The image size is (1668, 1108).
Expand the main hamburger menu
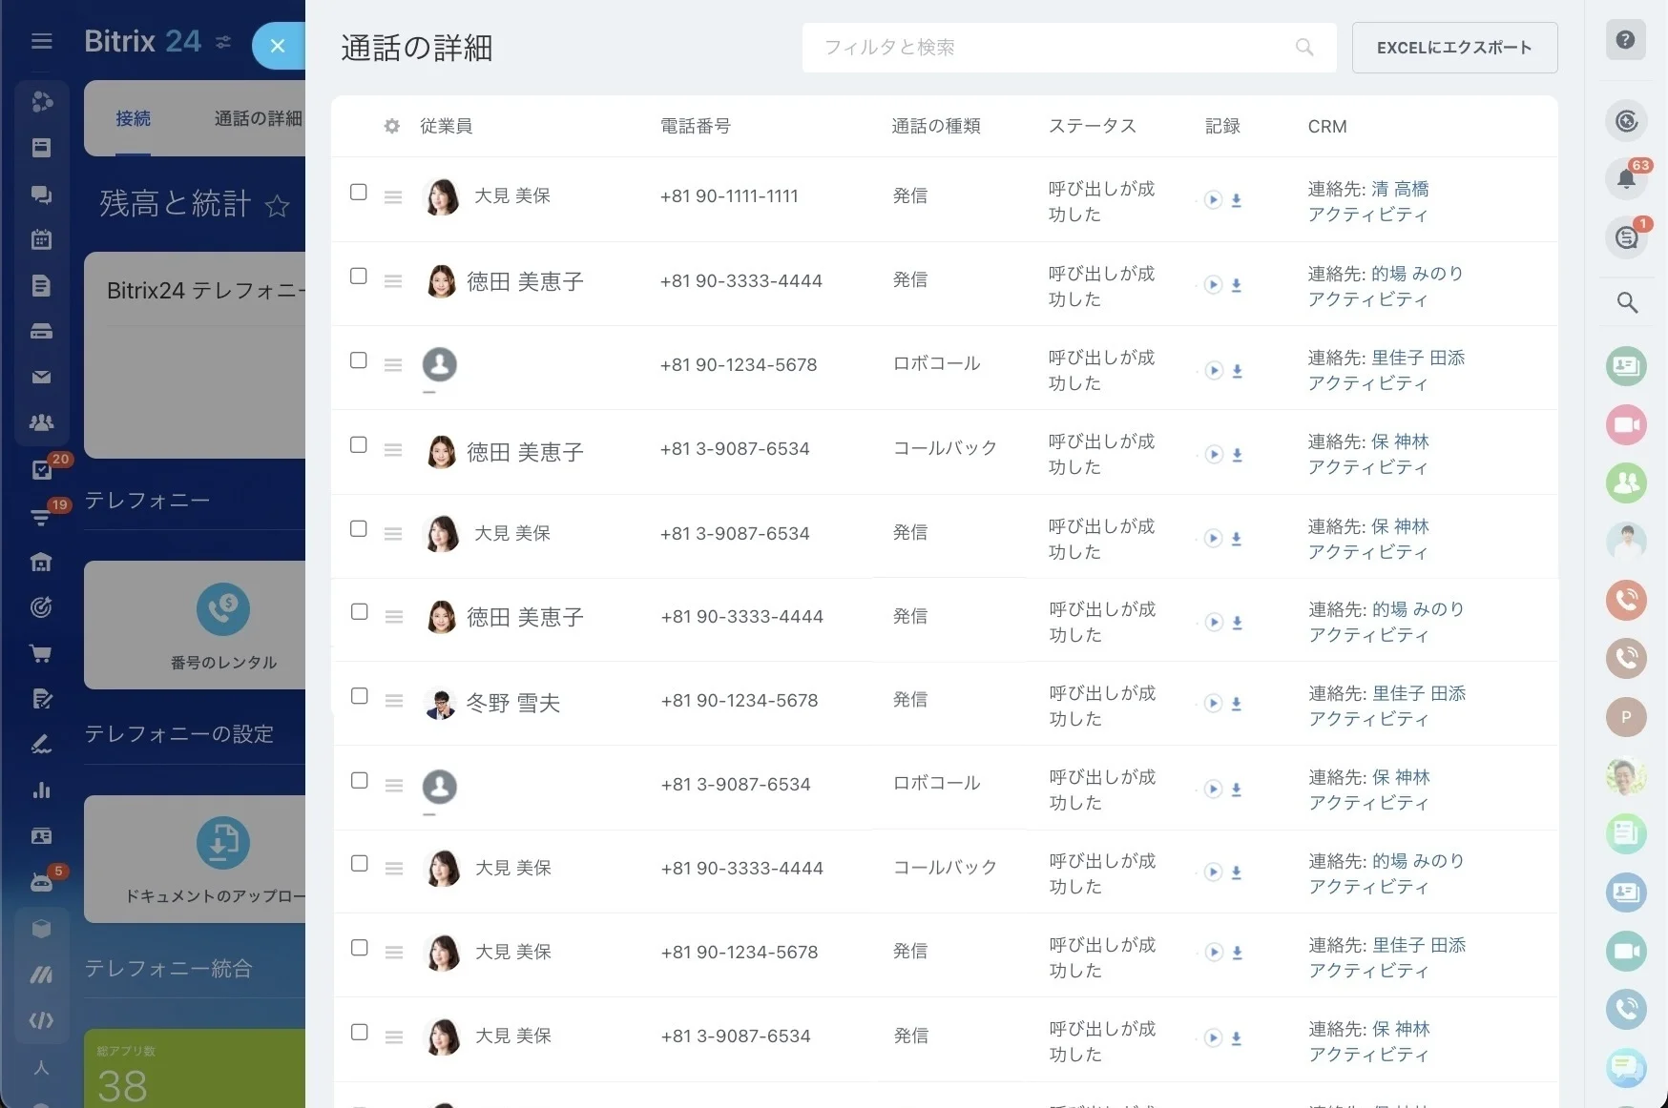tap(41, 41)
